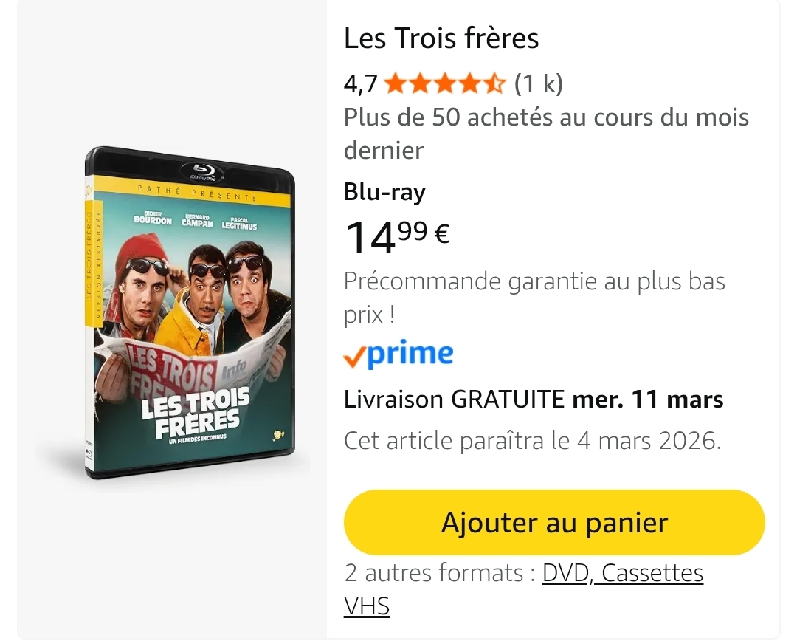Click the Blu-ray Disc logo on cover

pos(203,173)
